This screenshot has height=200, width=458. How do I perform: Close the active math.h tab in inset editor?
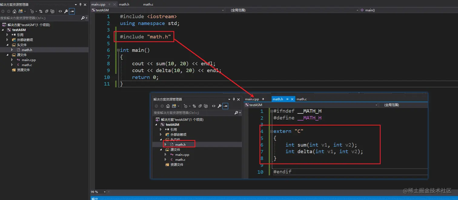tap(292, 99)
